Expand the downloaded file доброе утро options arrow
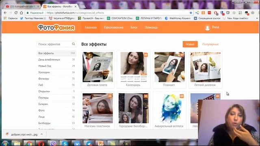Viewport: 260px width, 146px height. (x=42, y=134)
